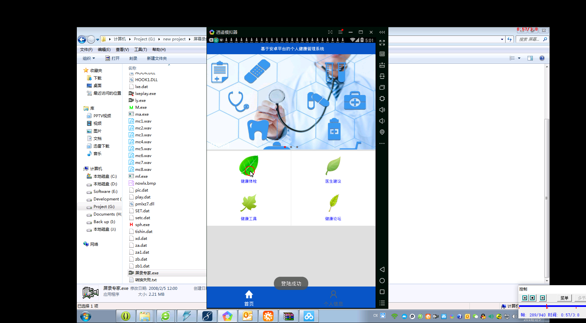Tap the Android home circle button
The image size is (586, 323).
[382, 281]
